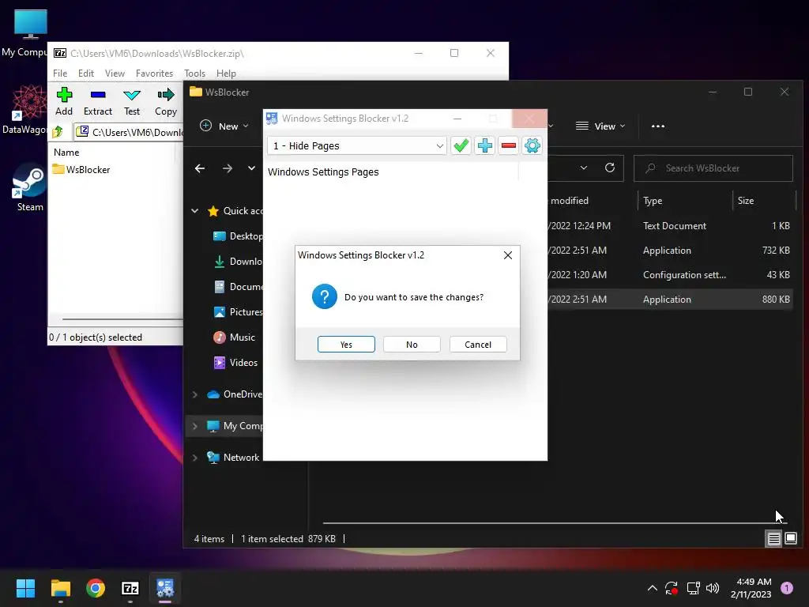Click the blue plus add icon
Viewport: 809px width, 607px height.
[484, 145]
